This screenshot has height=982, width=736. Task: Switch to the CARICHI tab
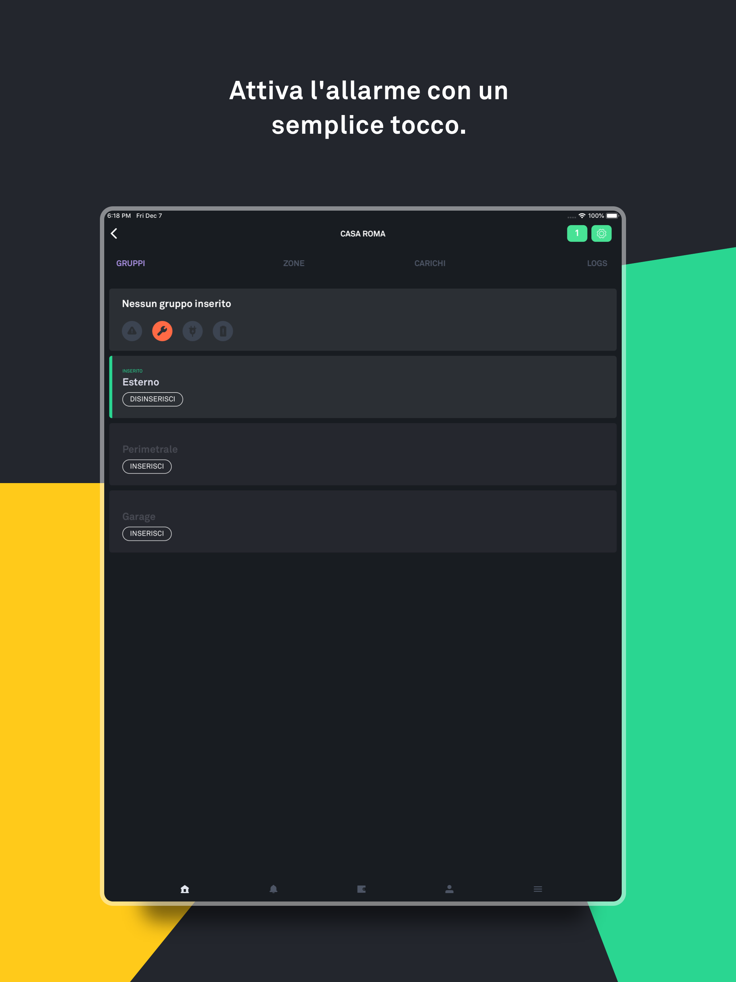tap(430, 263)
